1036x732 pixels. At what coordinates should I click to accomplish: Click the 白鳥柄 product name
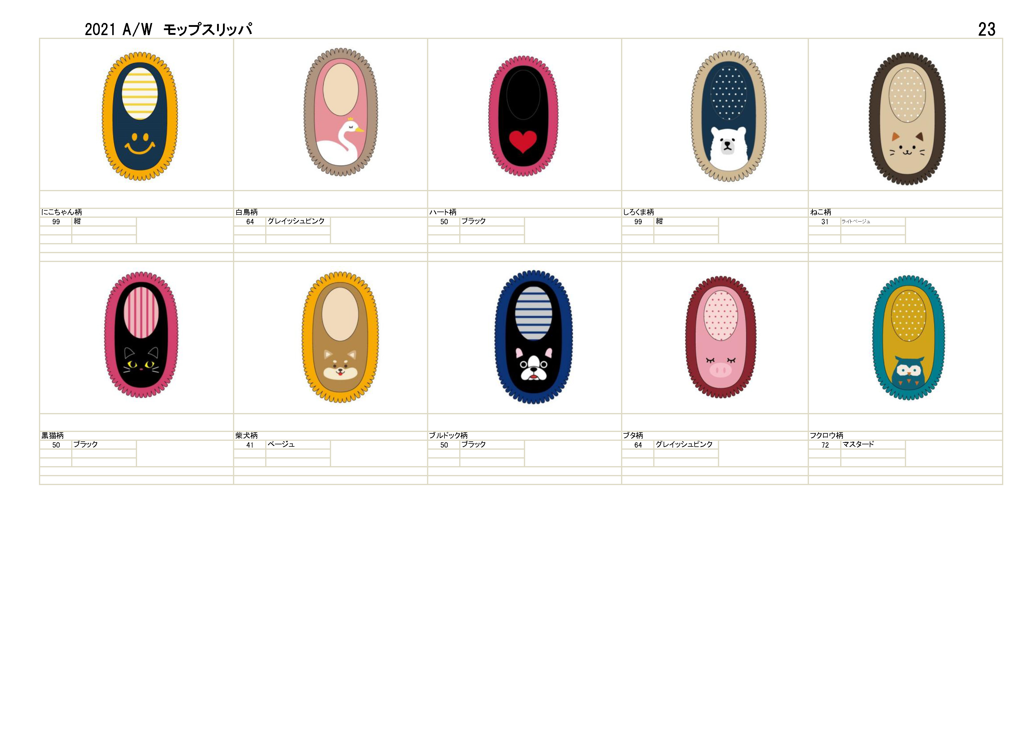tap(246, 212)
